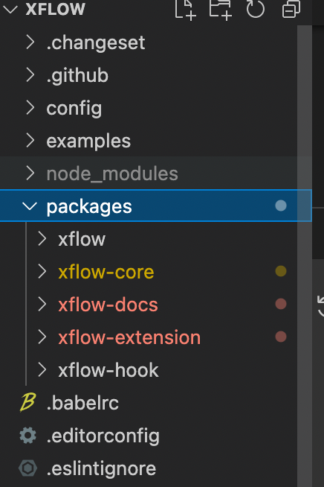
Task: Open the .github folder
Action: [x=77, y=75]
